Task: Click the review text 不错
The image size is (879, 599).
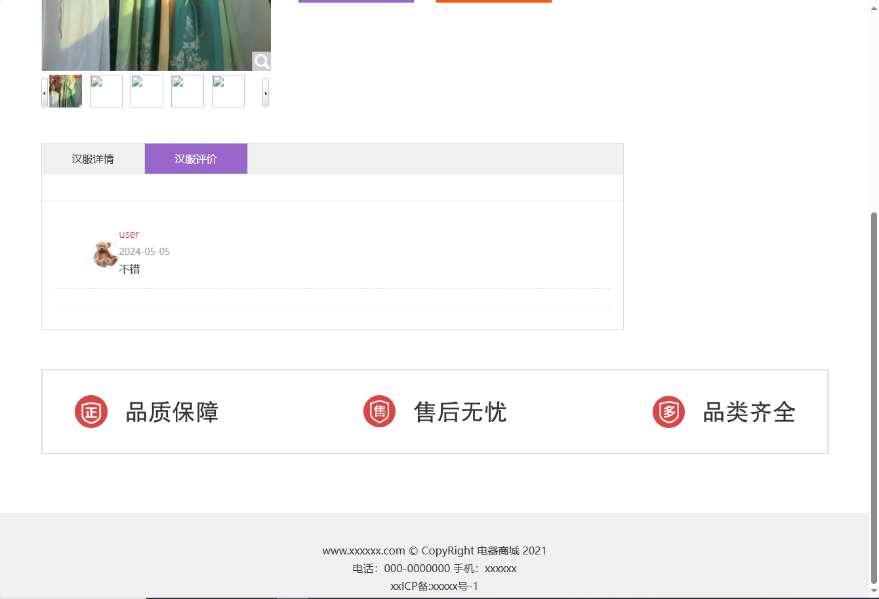Action: (129, 269)
